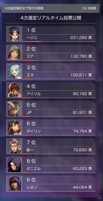
Task: Open Sua's portrait icon at rank 2
Action: [14, 53]
